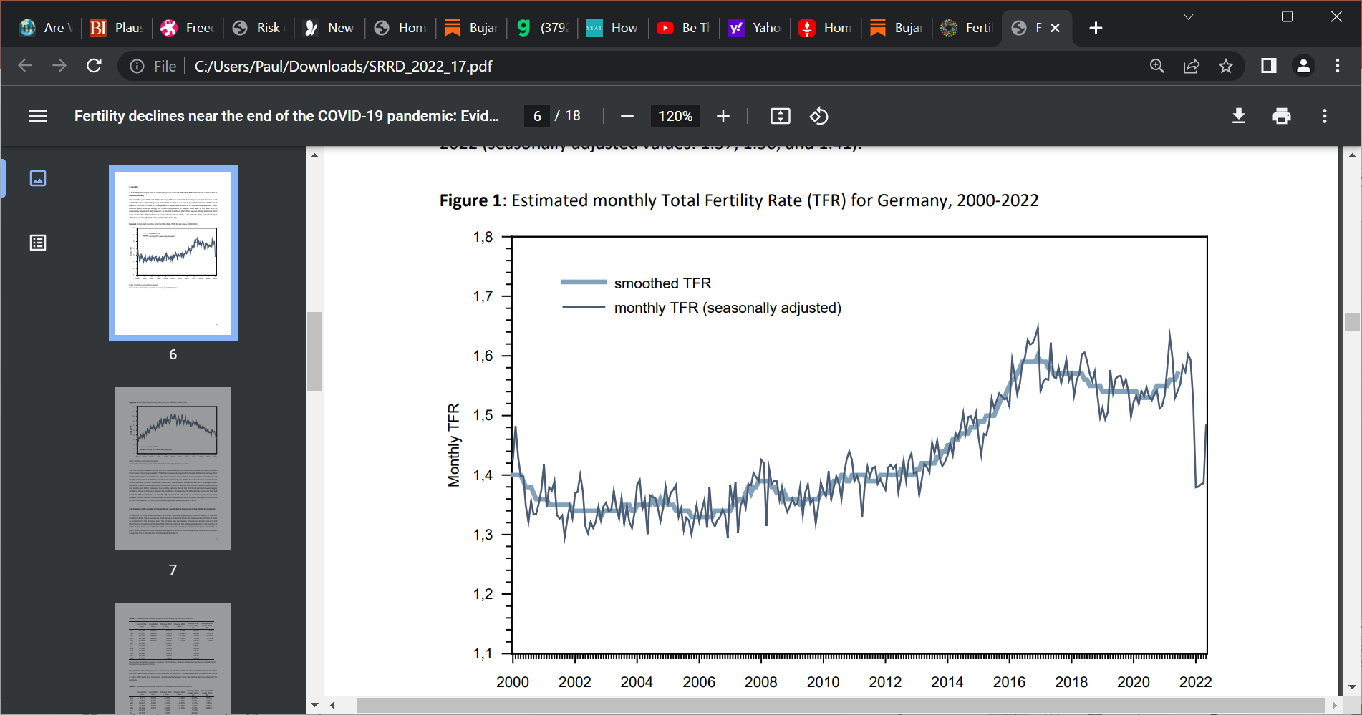Click the sidebar scrollbar thumb
Screen dimensions: 1362x715
(314, 351)
